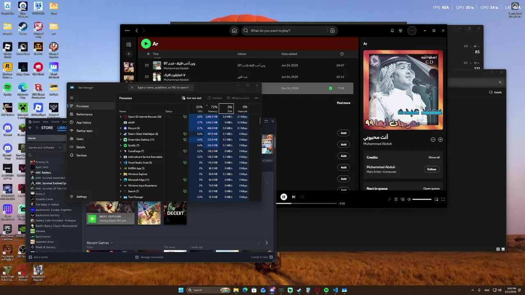Expand Recent Games dropdown in Steam
This screenshot has height=295, width=525.
[100, 243]
